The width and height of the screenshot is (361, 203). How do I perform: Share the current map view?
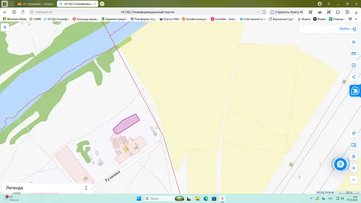(x=354, y=77)
